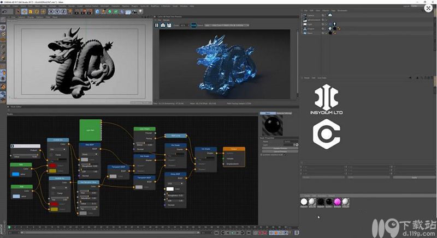Click the black sphere material preview thumbnail
The image size is (437, 238).
click(x=272, y=125)
